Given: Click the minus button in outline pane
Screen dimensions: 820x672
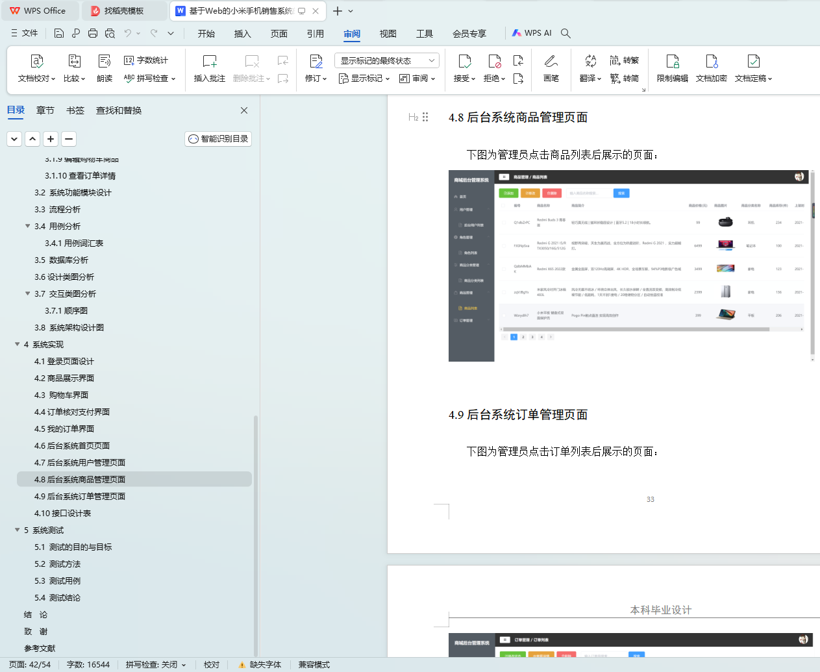Looking at the screenshot, I should pos(69,139).
